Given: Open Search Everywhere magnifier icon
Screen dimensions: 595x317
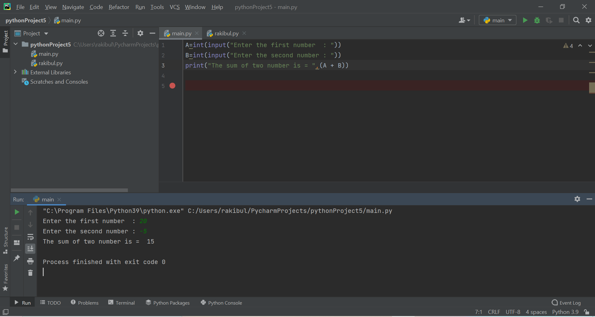Looking at the screenshot, I should tap(576, 20).
